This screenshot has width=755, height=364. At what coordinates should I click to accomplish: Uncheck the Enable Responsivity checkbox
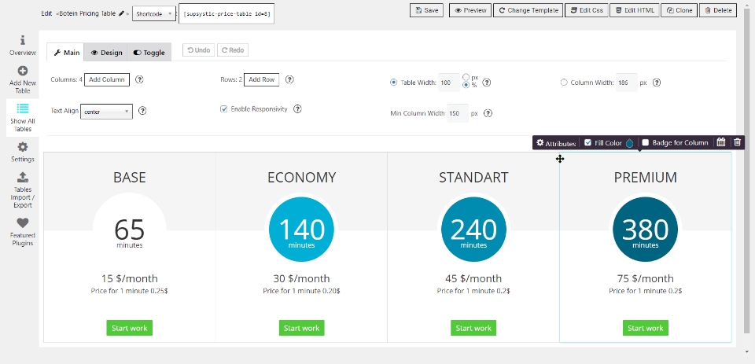pos(224,109)
